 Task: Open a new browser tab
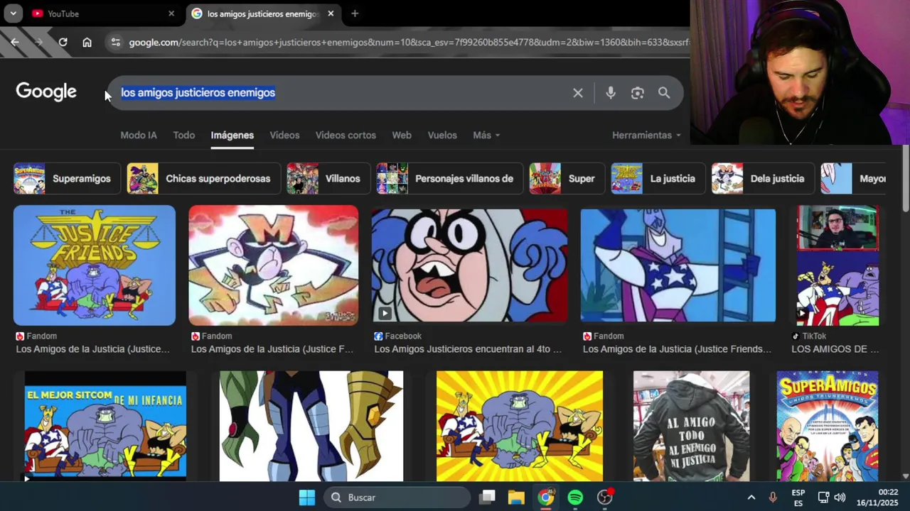(x=355, y=13)
